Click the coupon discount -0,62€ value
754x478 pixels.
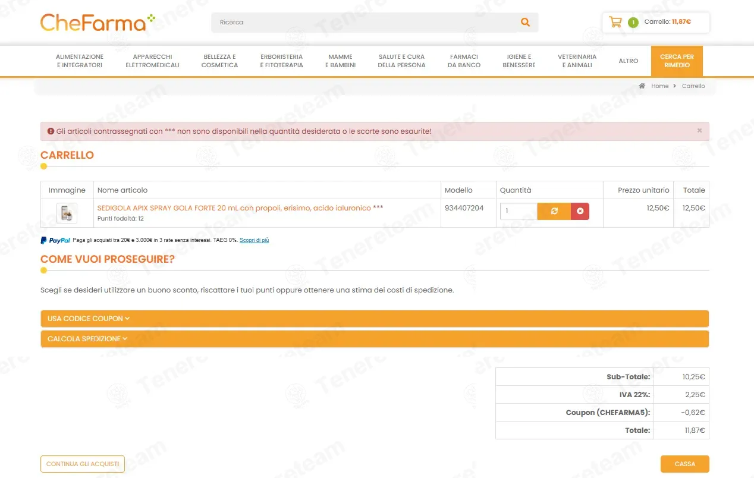tap(693, 413)
